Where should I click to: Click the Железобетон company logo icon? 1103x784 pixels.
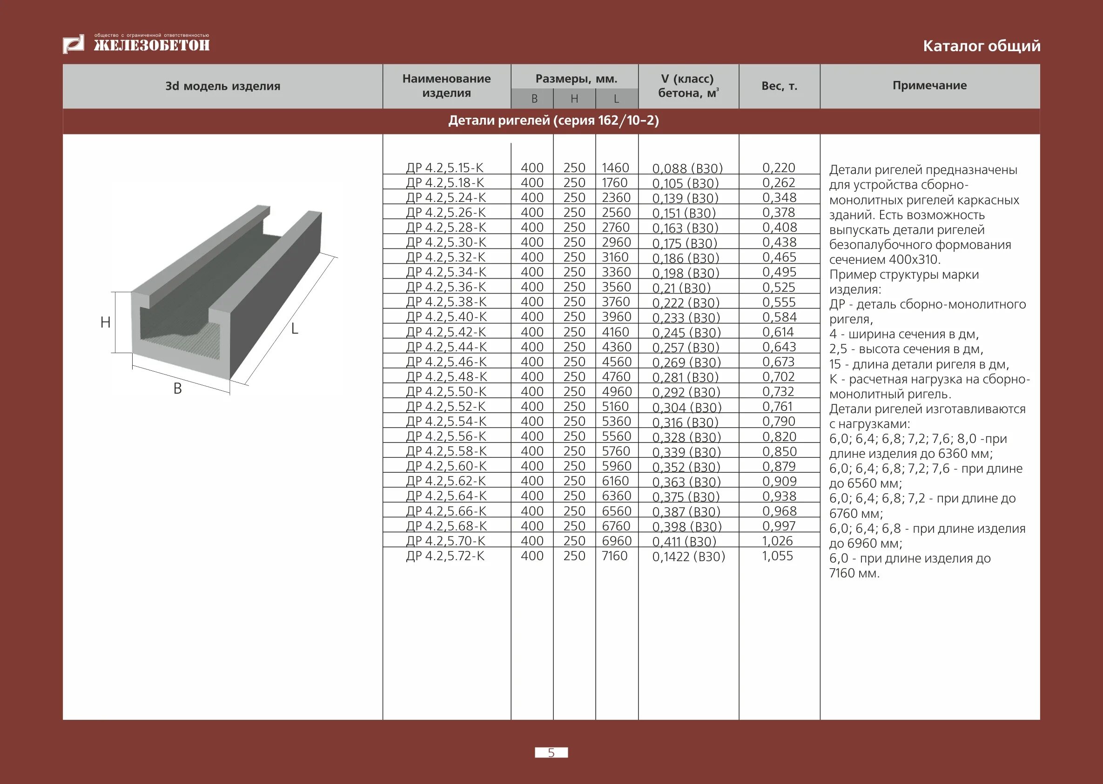click(74, 44)
